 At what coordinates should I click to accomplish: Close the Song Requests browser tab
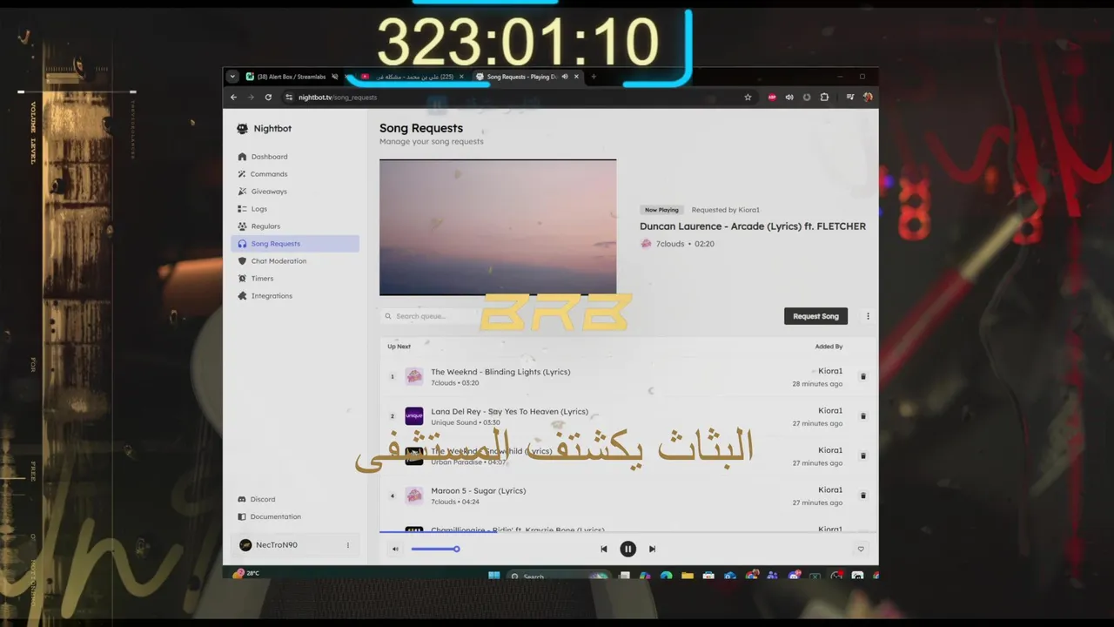pyautogui.click(x=576, y=77)
